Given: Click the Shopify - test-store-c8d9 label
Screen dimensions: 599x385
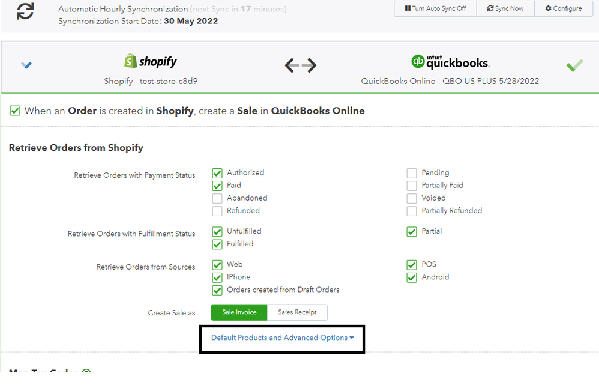Looking at the screenshot, I should [x=151, y=81].
